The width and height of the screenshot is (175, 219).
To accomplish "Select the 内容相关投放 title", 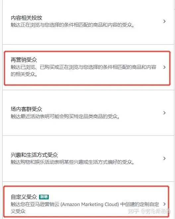I will pos(27,18).
